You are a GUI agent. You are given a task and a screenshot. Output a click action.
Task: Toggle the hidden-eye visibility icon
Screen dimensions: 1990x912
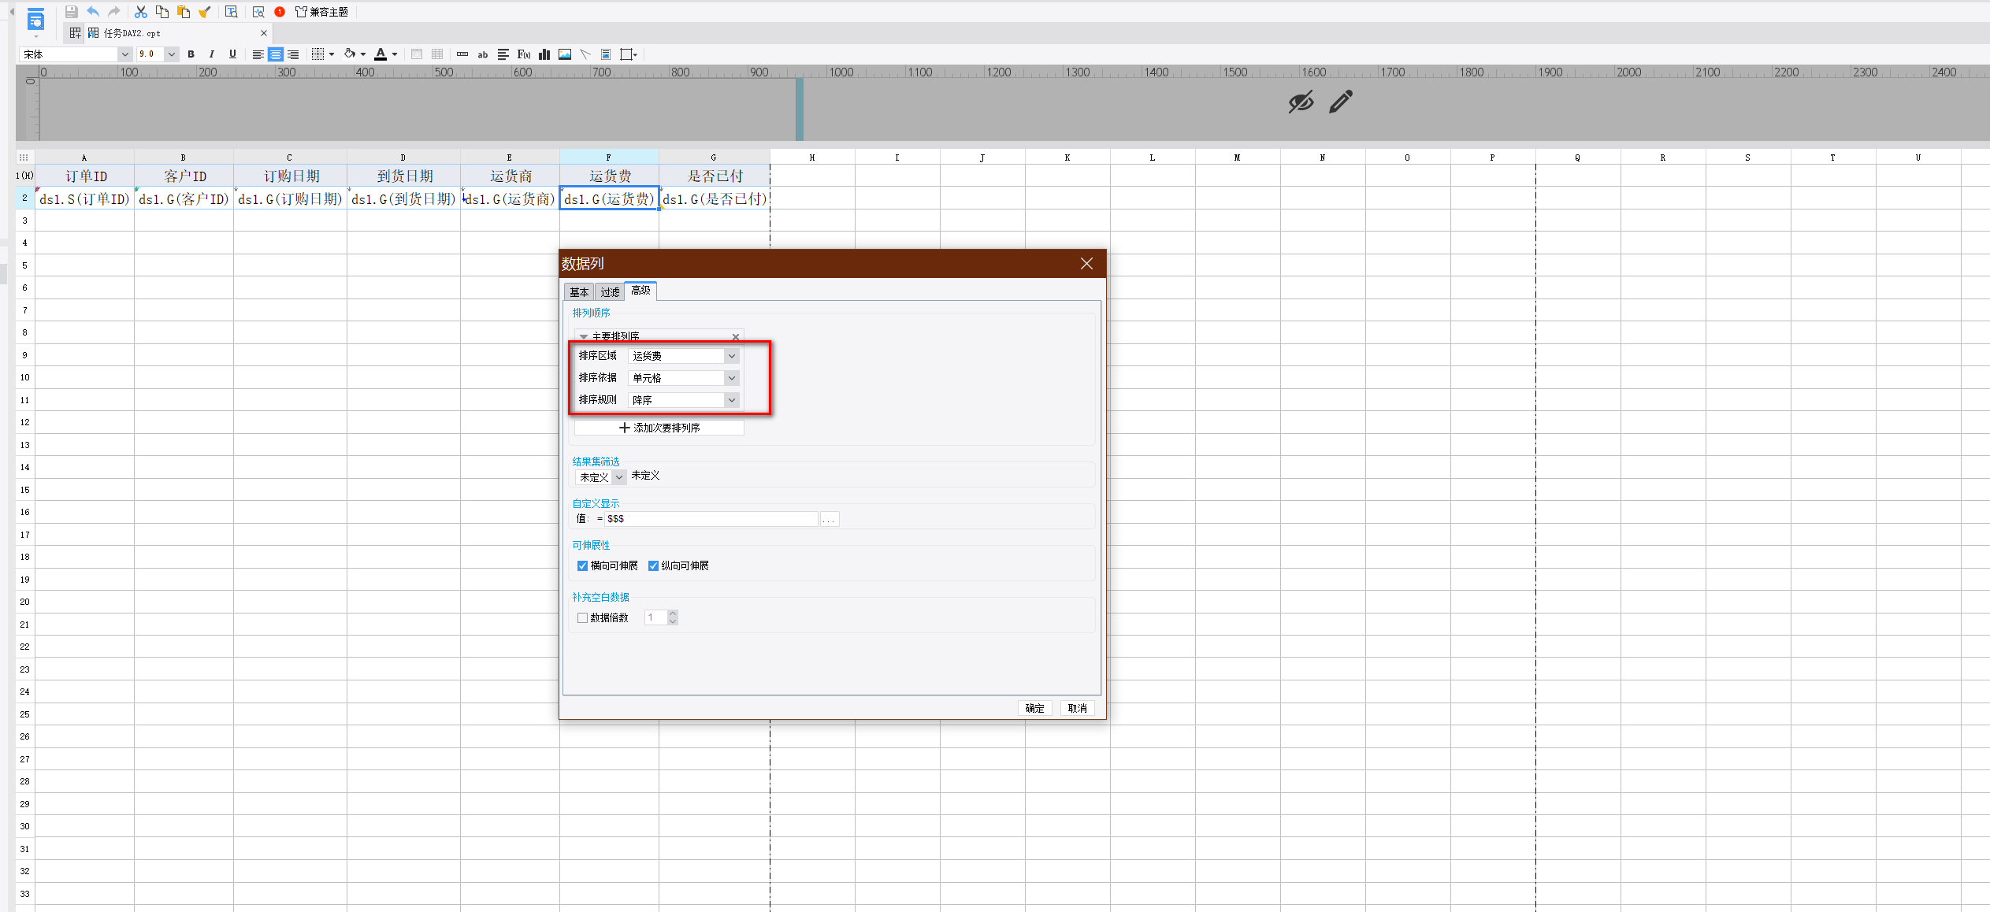point(1301,102)
